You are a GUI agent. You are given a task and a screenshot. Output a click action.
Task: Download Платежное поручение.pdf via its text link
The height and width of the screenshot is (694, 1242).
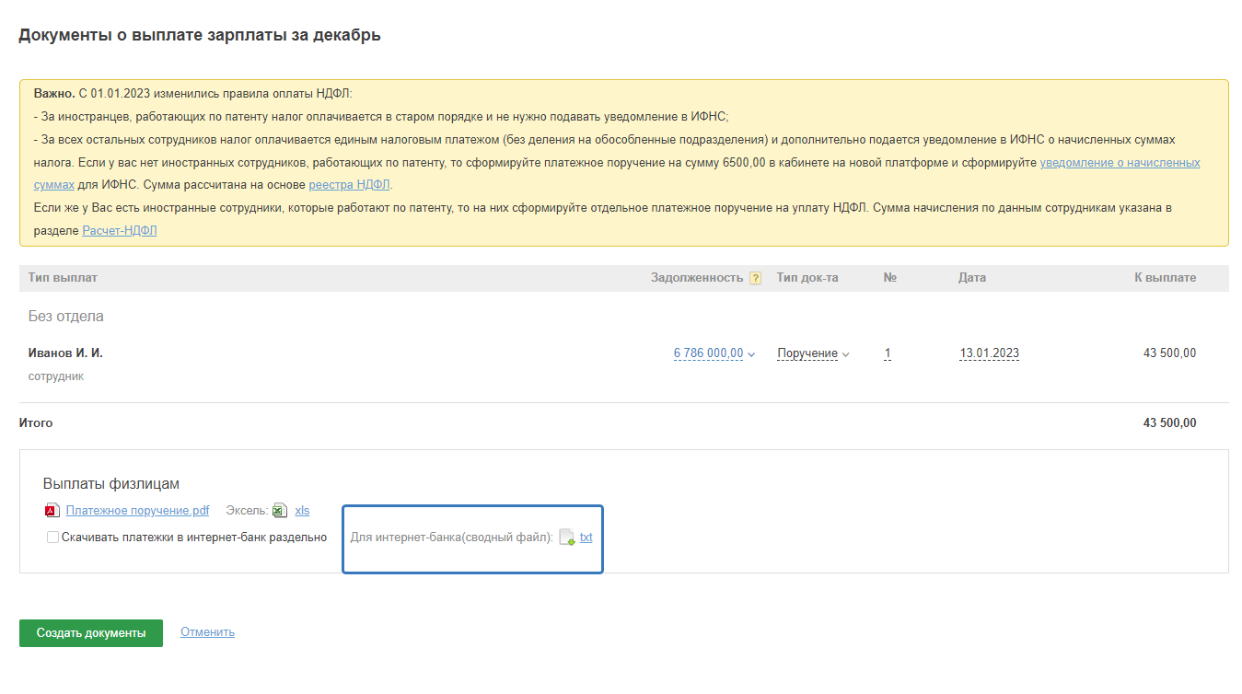137,511
